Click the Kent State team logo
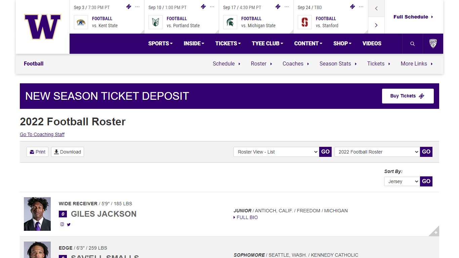This screenshot has height=258, width=459. tap(81, 22)
